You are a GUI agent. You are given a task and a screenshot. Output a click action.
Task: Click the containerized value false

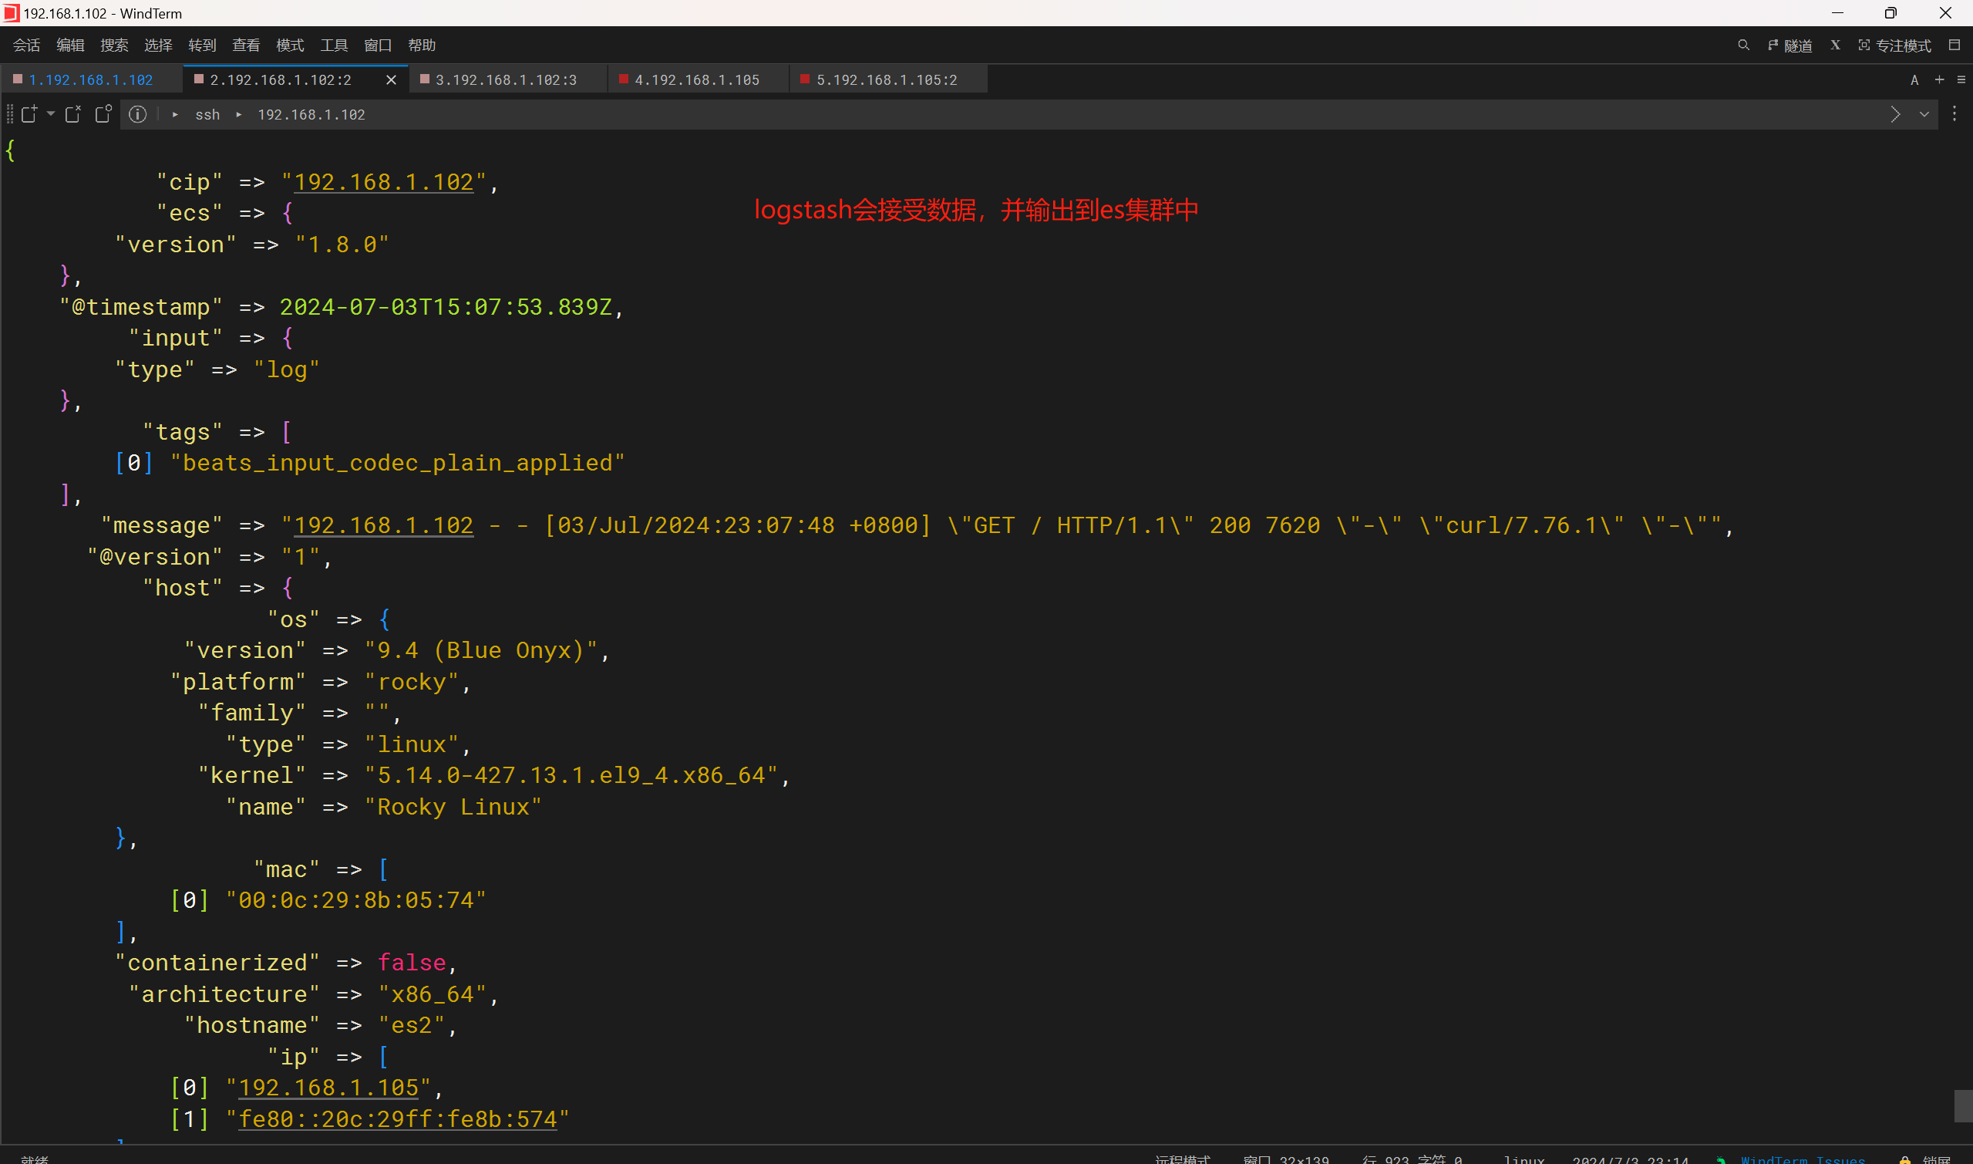click(x=412, y=963)
